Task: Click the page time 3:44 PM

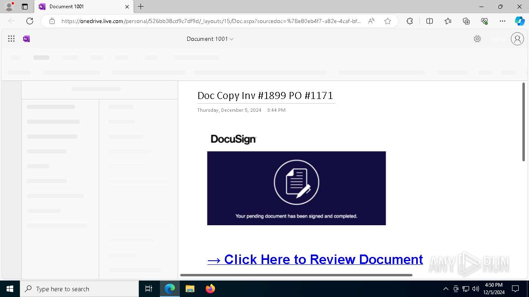Action: pos(276,110)
